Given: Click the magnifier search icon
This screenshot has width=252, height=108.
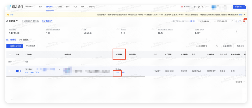Looking at the screenshot, I should [x=217, y=46].
